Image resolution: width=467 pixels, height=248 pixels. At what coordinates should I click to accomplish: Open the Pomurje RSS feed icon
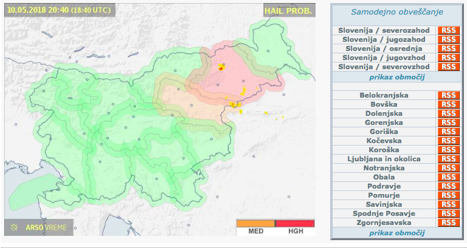tap(448, 195)
